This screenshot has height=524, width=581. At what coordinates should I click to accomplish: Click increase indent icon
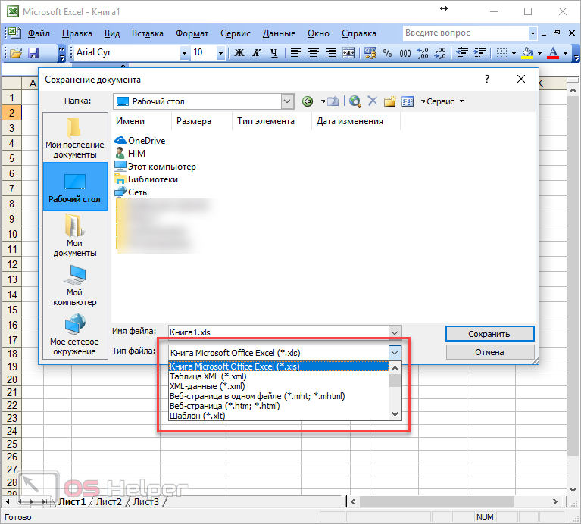479,53
